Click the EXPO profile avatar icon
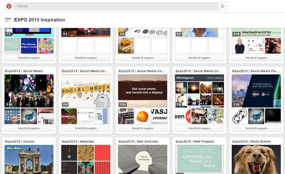The image size is (285, 174). [8, 20]
